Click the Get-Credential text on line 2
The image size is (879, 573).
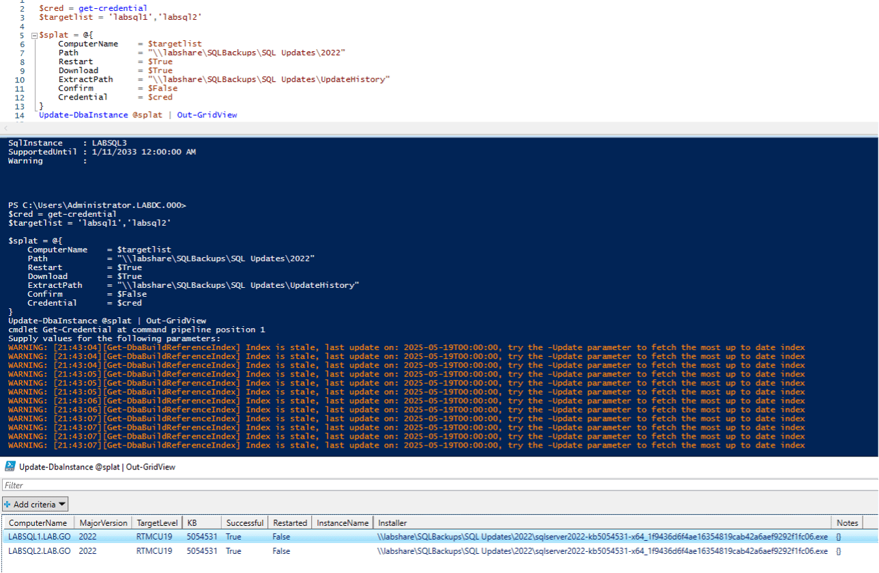[113, 8]
